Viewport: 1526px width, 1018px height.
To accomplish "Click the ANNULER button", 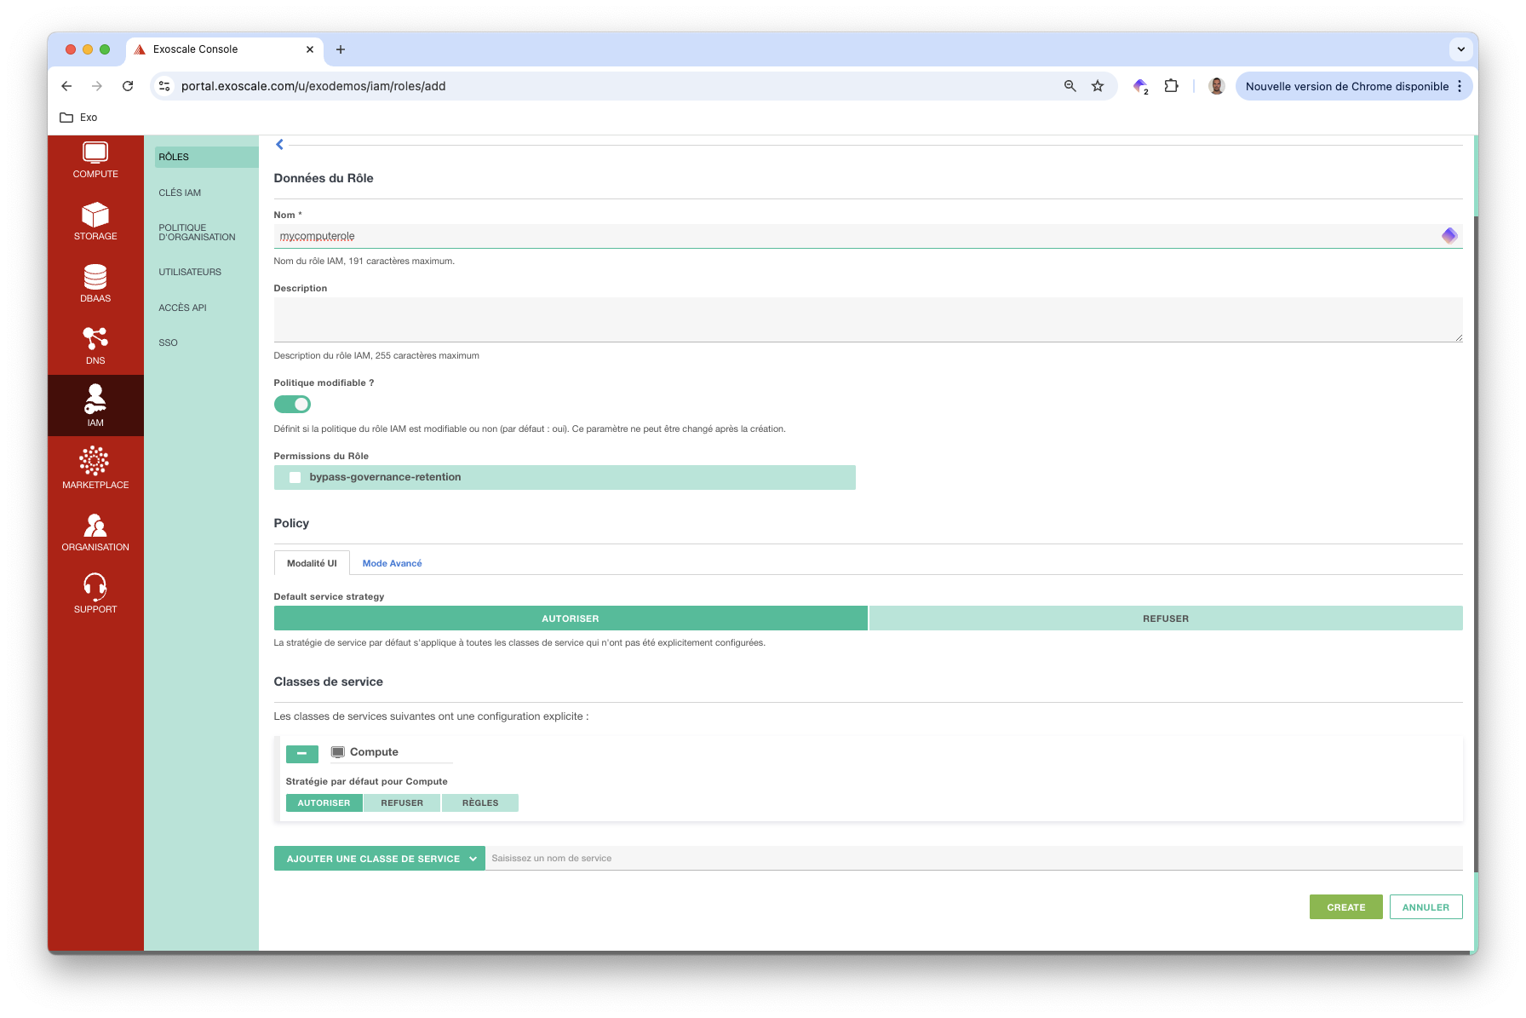I will point(1426,907).
